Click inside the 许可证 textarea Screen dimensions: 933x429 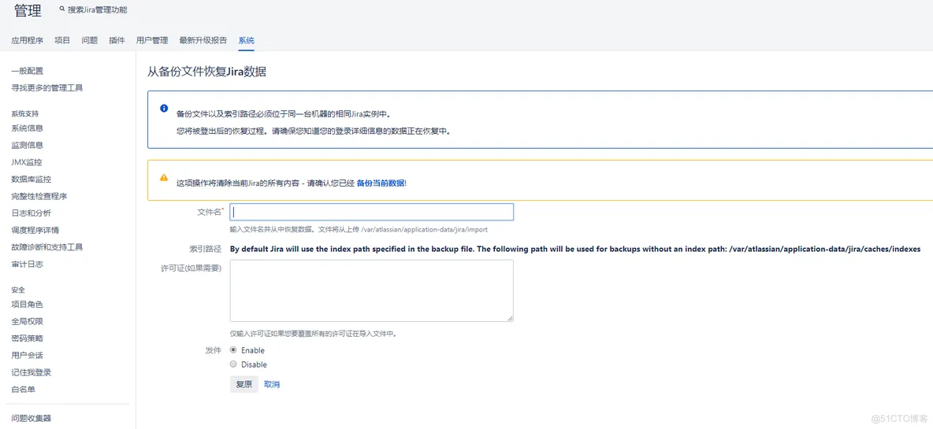coord(372,291)
